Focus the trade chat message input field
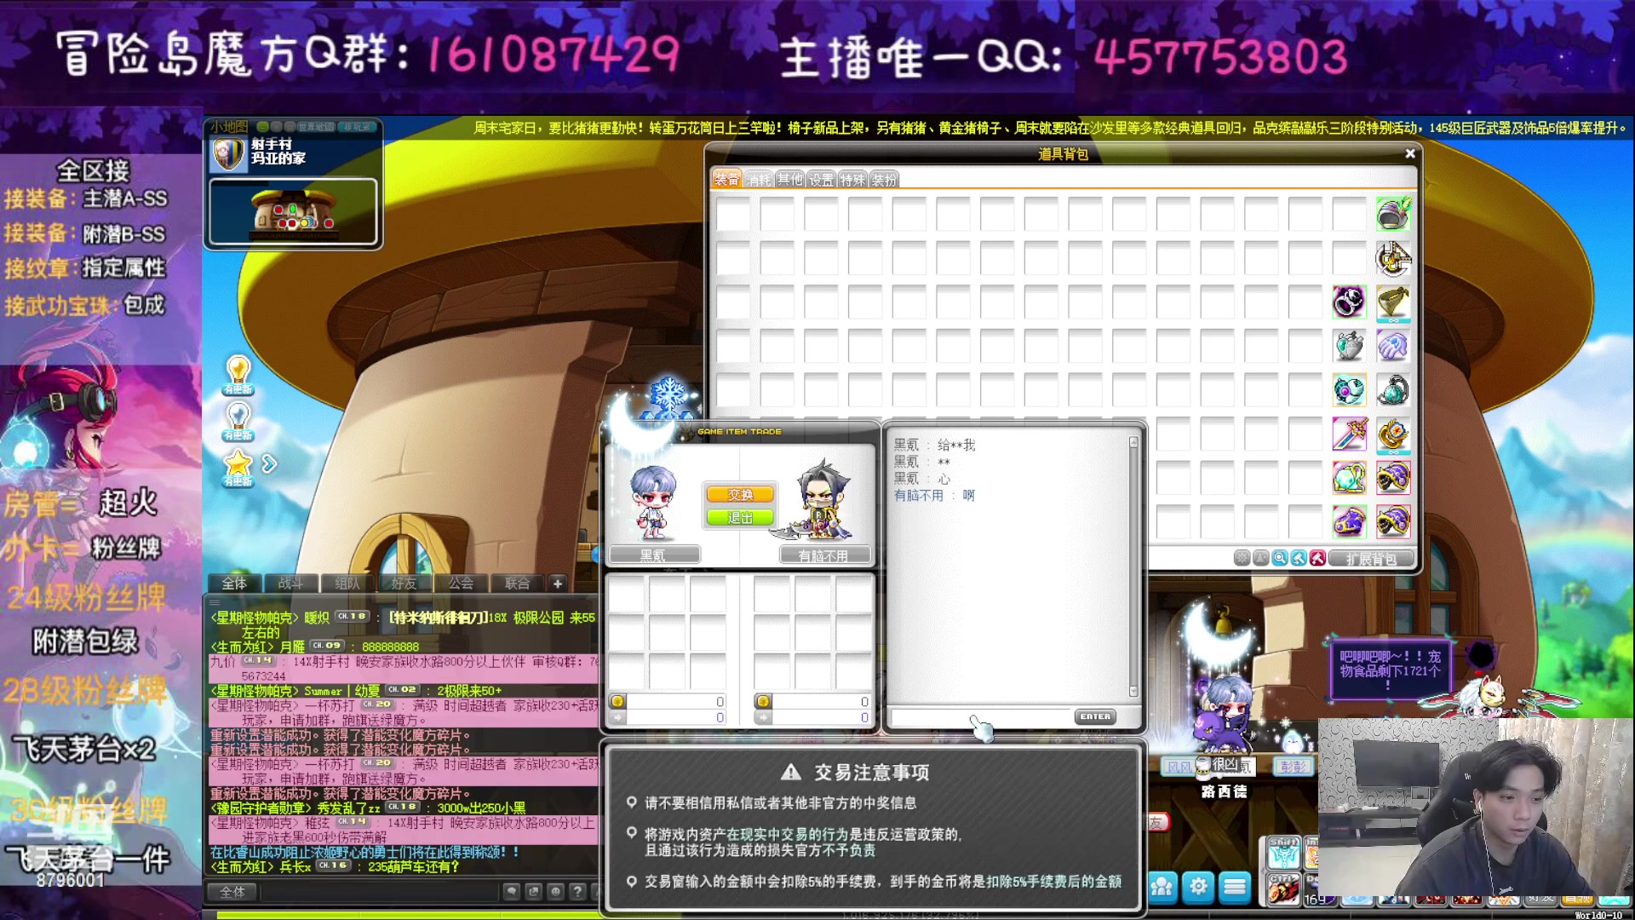This screenshot has height=920, width=1635. pyautogui.click(x=981, y=717)
